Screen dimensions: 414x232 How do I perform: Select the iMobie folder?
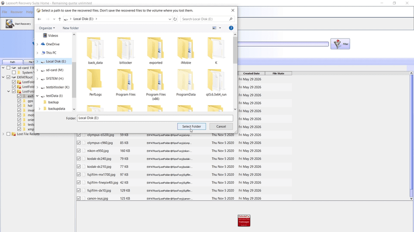[x=186, y=50]
